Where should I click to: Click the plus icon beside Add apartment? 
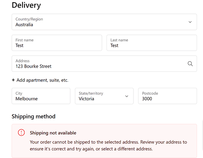[x=13, y=80]
